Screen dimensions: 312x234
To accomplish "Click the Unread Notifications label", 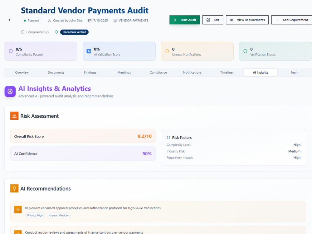I will [x=187, y=55].
